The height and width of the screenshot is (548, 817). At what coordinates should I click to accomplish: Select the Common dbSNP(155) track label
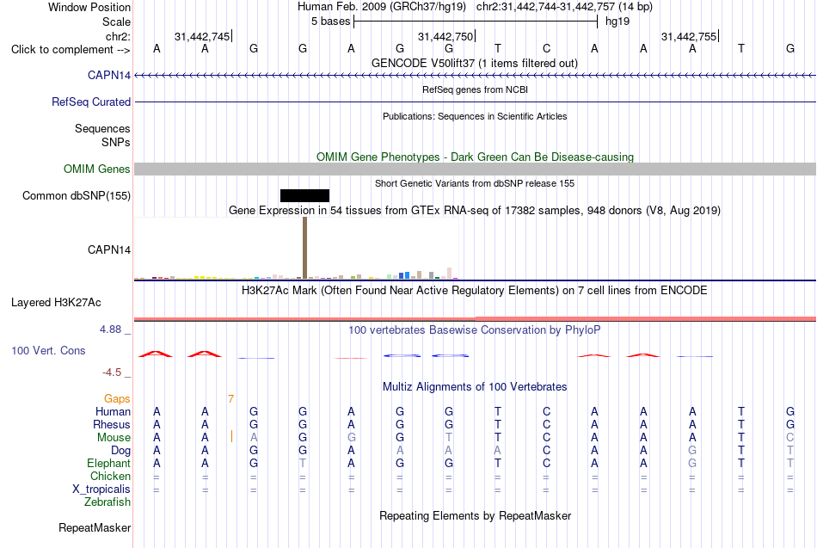click(x=76, y=195)
